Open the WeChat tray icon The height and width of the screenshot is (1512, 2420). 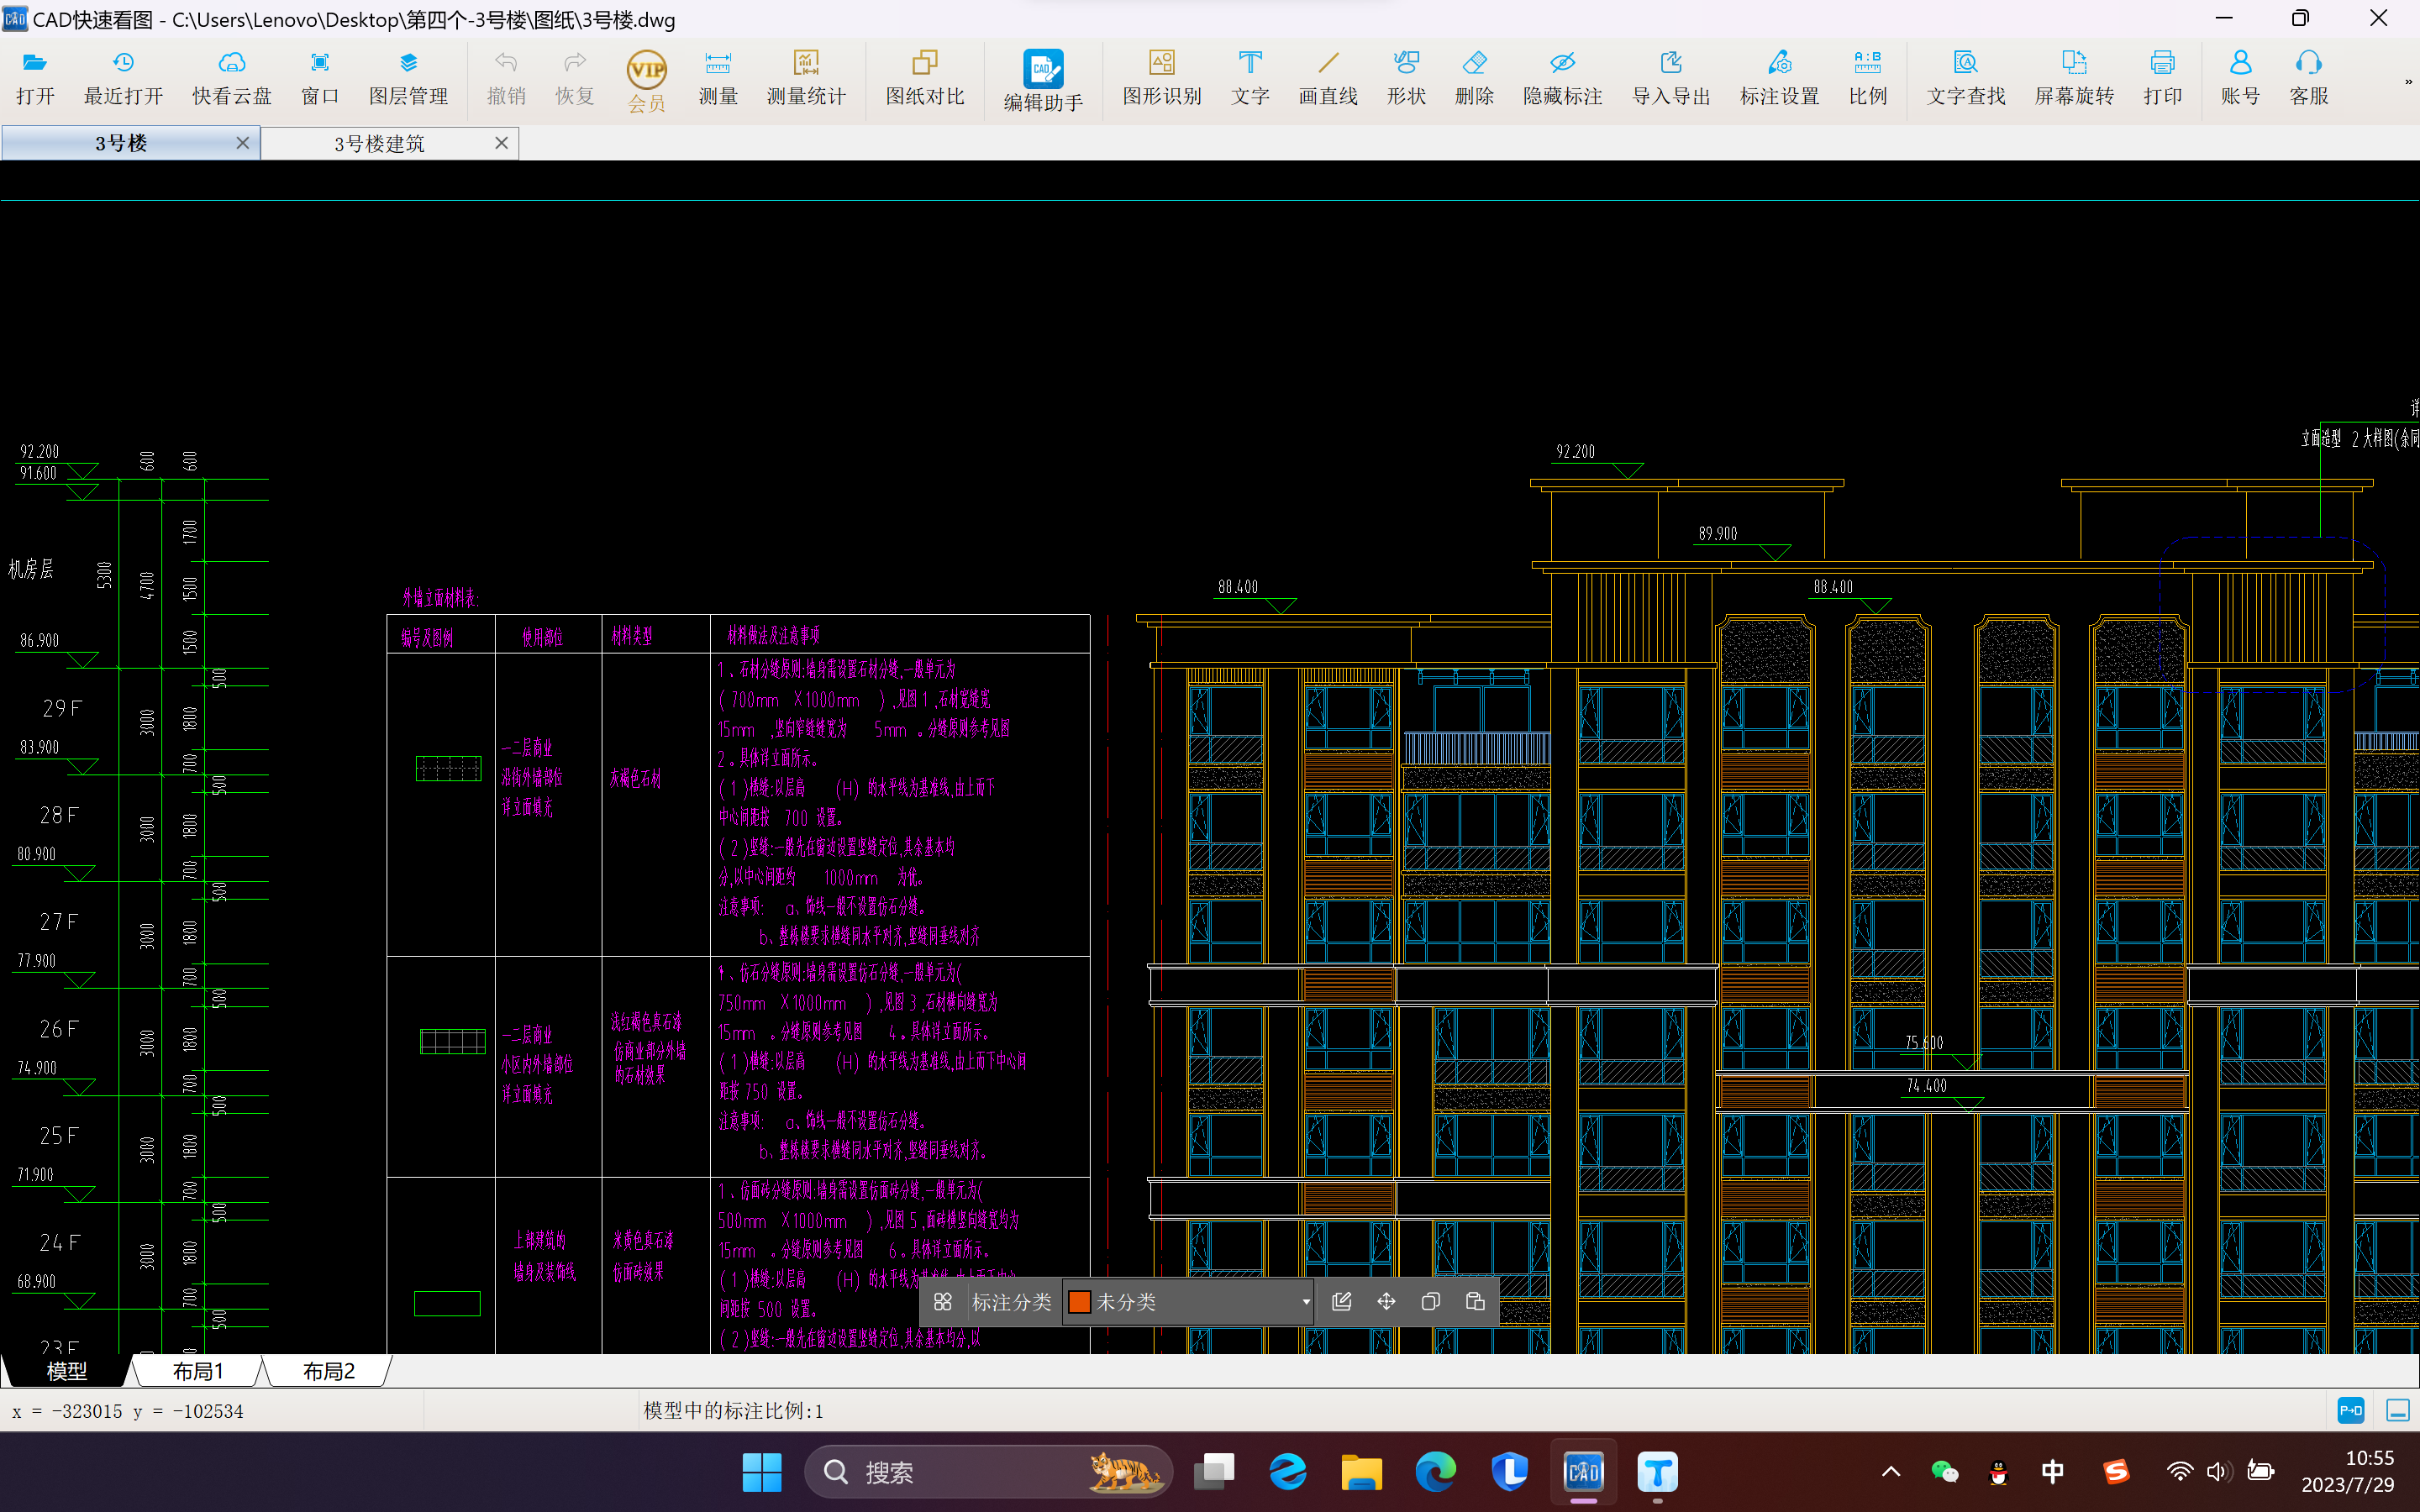click(x=1944, y=1471)
